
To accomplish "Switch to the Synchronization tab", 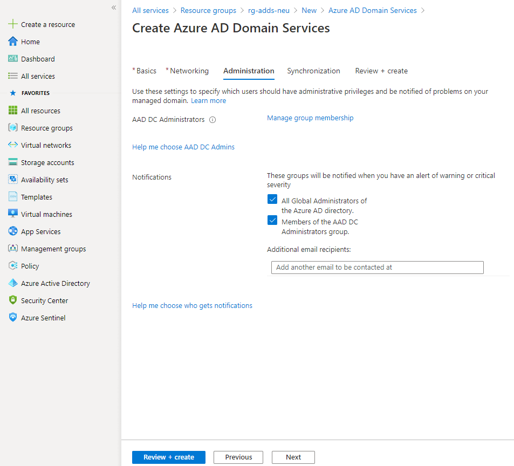I will (x=313, y=71).
